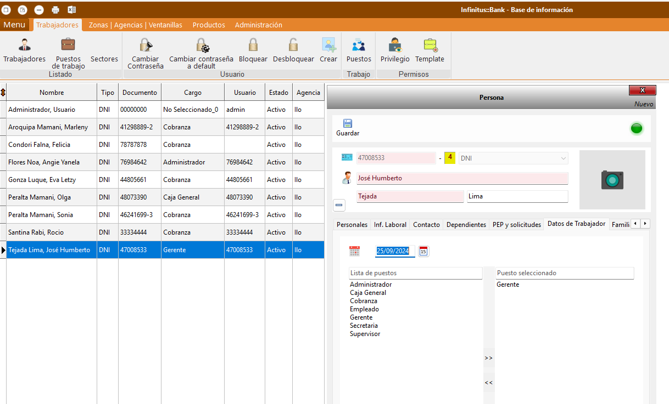Click the photo camera placeholder thumbnail
Viewport: 669px width, 404px height.
pos(612,180)
